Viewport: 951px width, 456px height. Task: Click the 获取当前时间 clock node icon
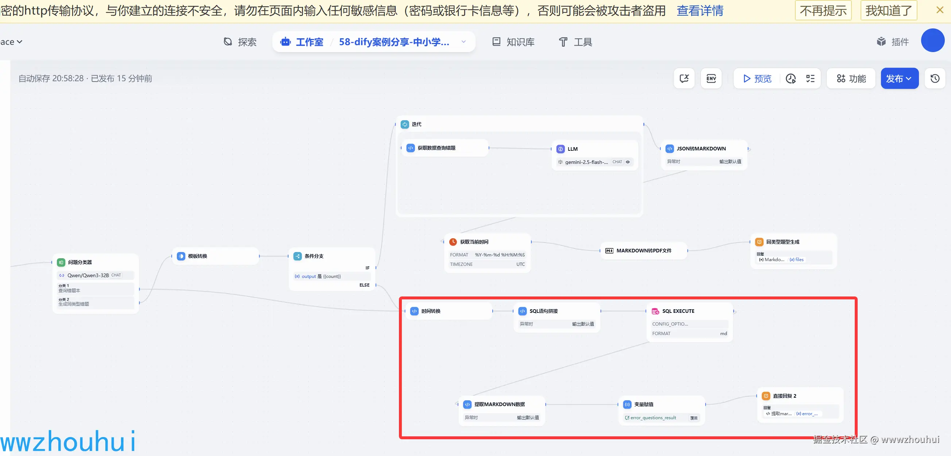pos(453,242)
